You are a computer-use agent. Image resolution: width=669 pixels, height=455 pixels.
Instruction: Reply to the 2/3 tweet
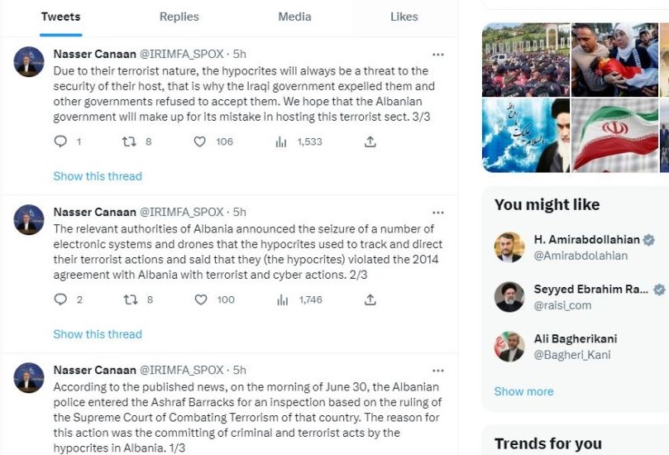tap(60, 299)
